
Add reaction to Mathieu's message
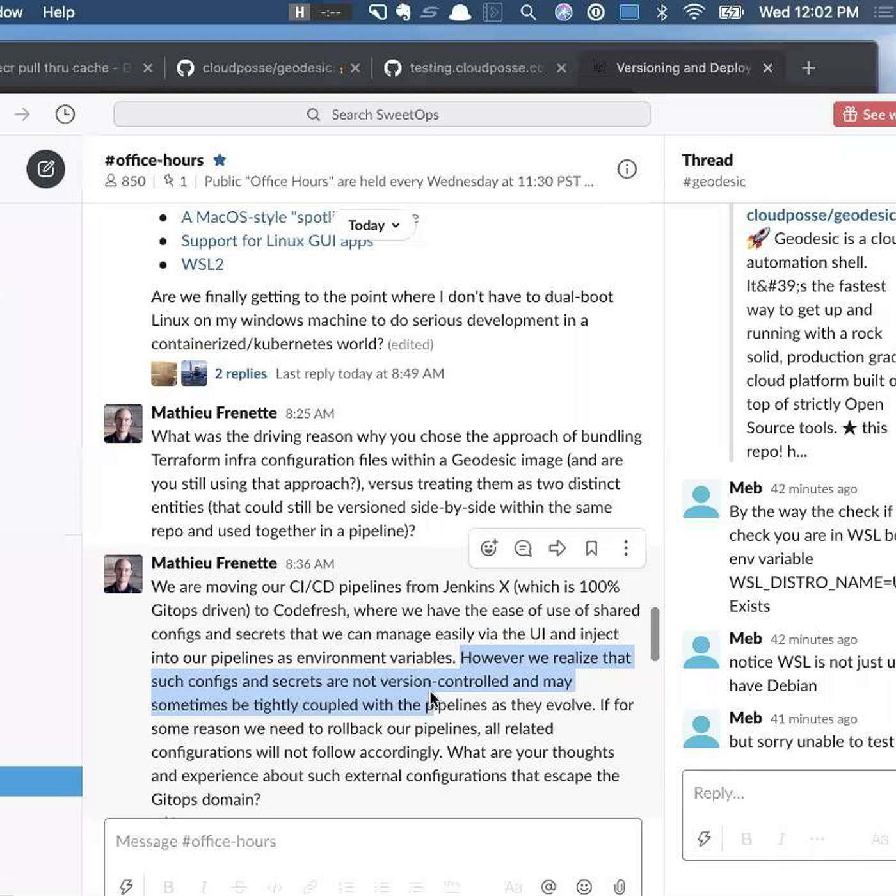coord(489,548)
